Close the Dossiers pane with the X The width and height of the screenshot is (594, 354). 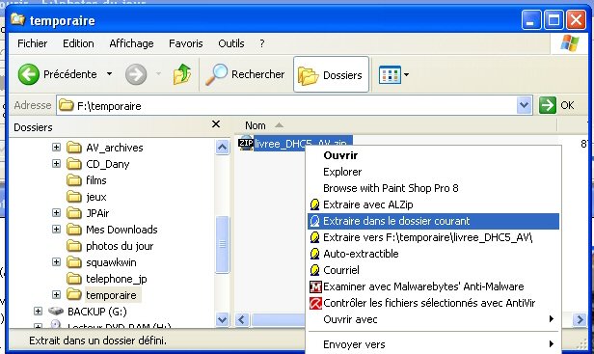(x=216, y=123)
